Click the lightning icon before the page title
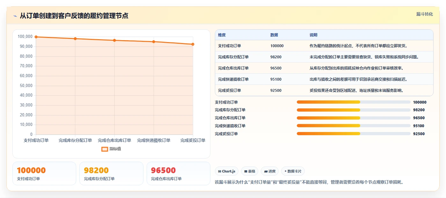 click(x=15, y=16)
